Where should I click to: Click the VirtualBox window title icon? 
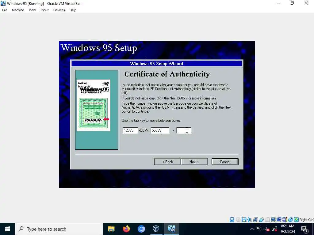[3, 3]
